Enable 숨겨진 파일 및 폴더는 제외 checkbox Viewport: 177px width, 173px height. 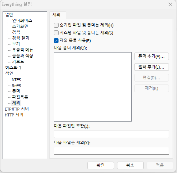tap(56, 25)
